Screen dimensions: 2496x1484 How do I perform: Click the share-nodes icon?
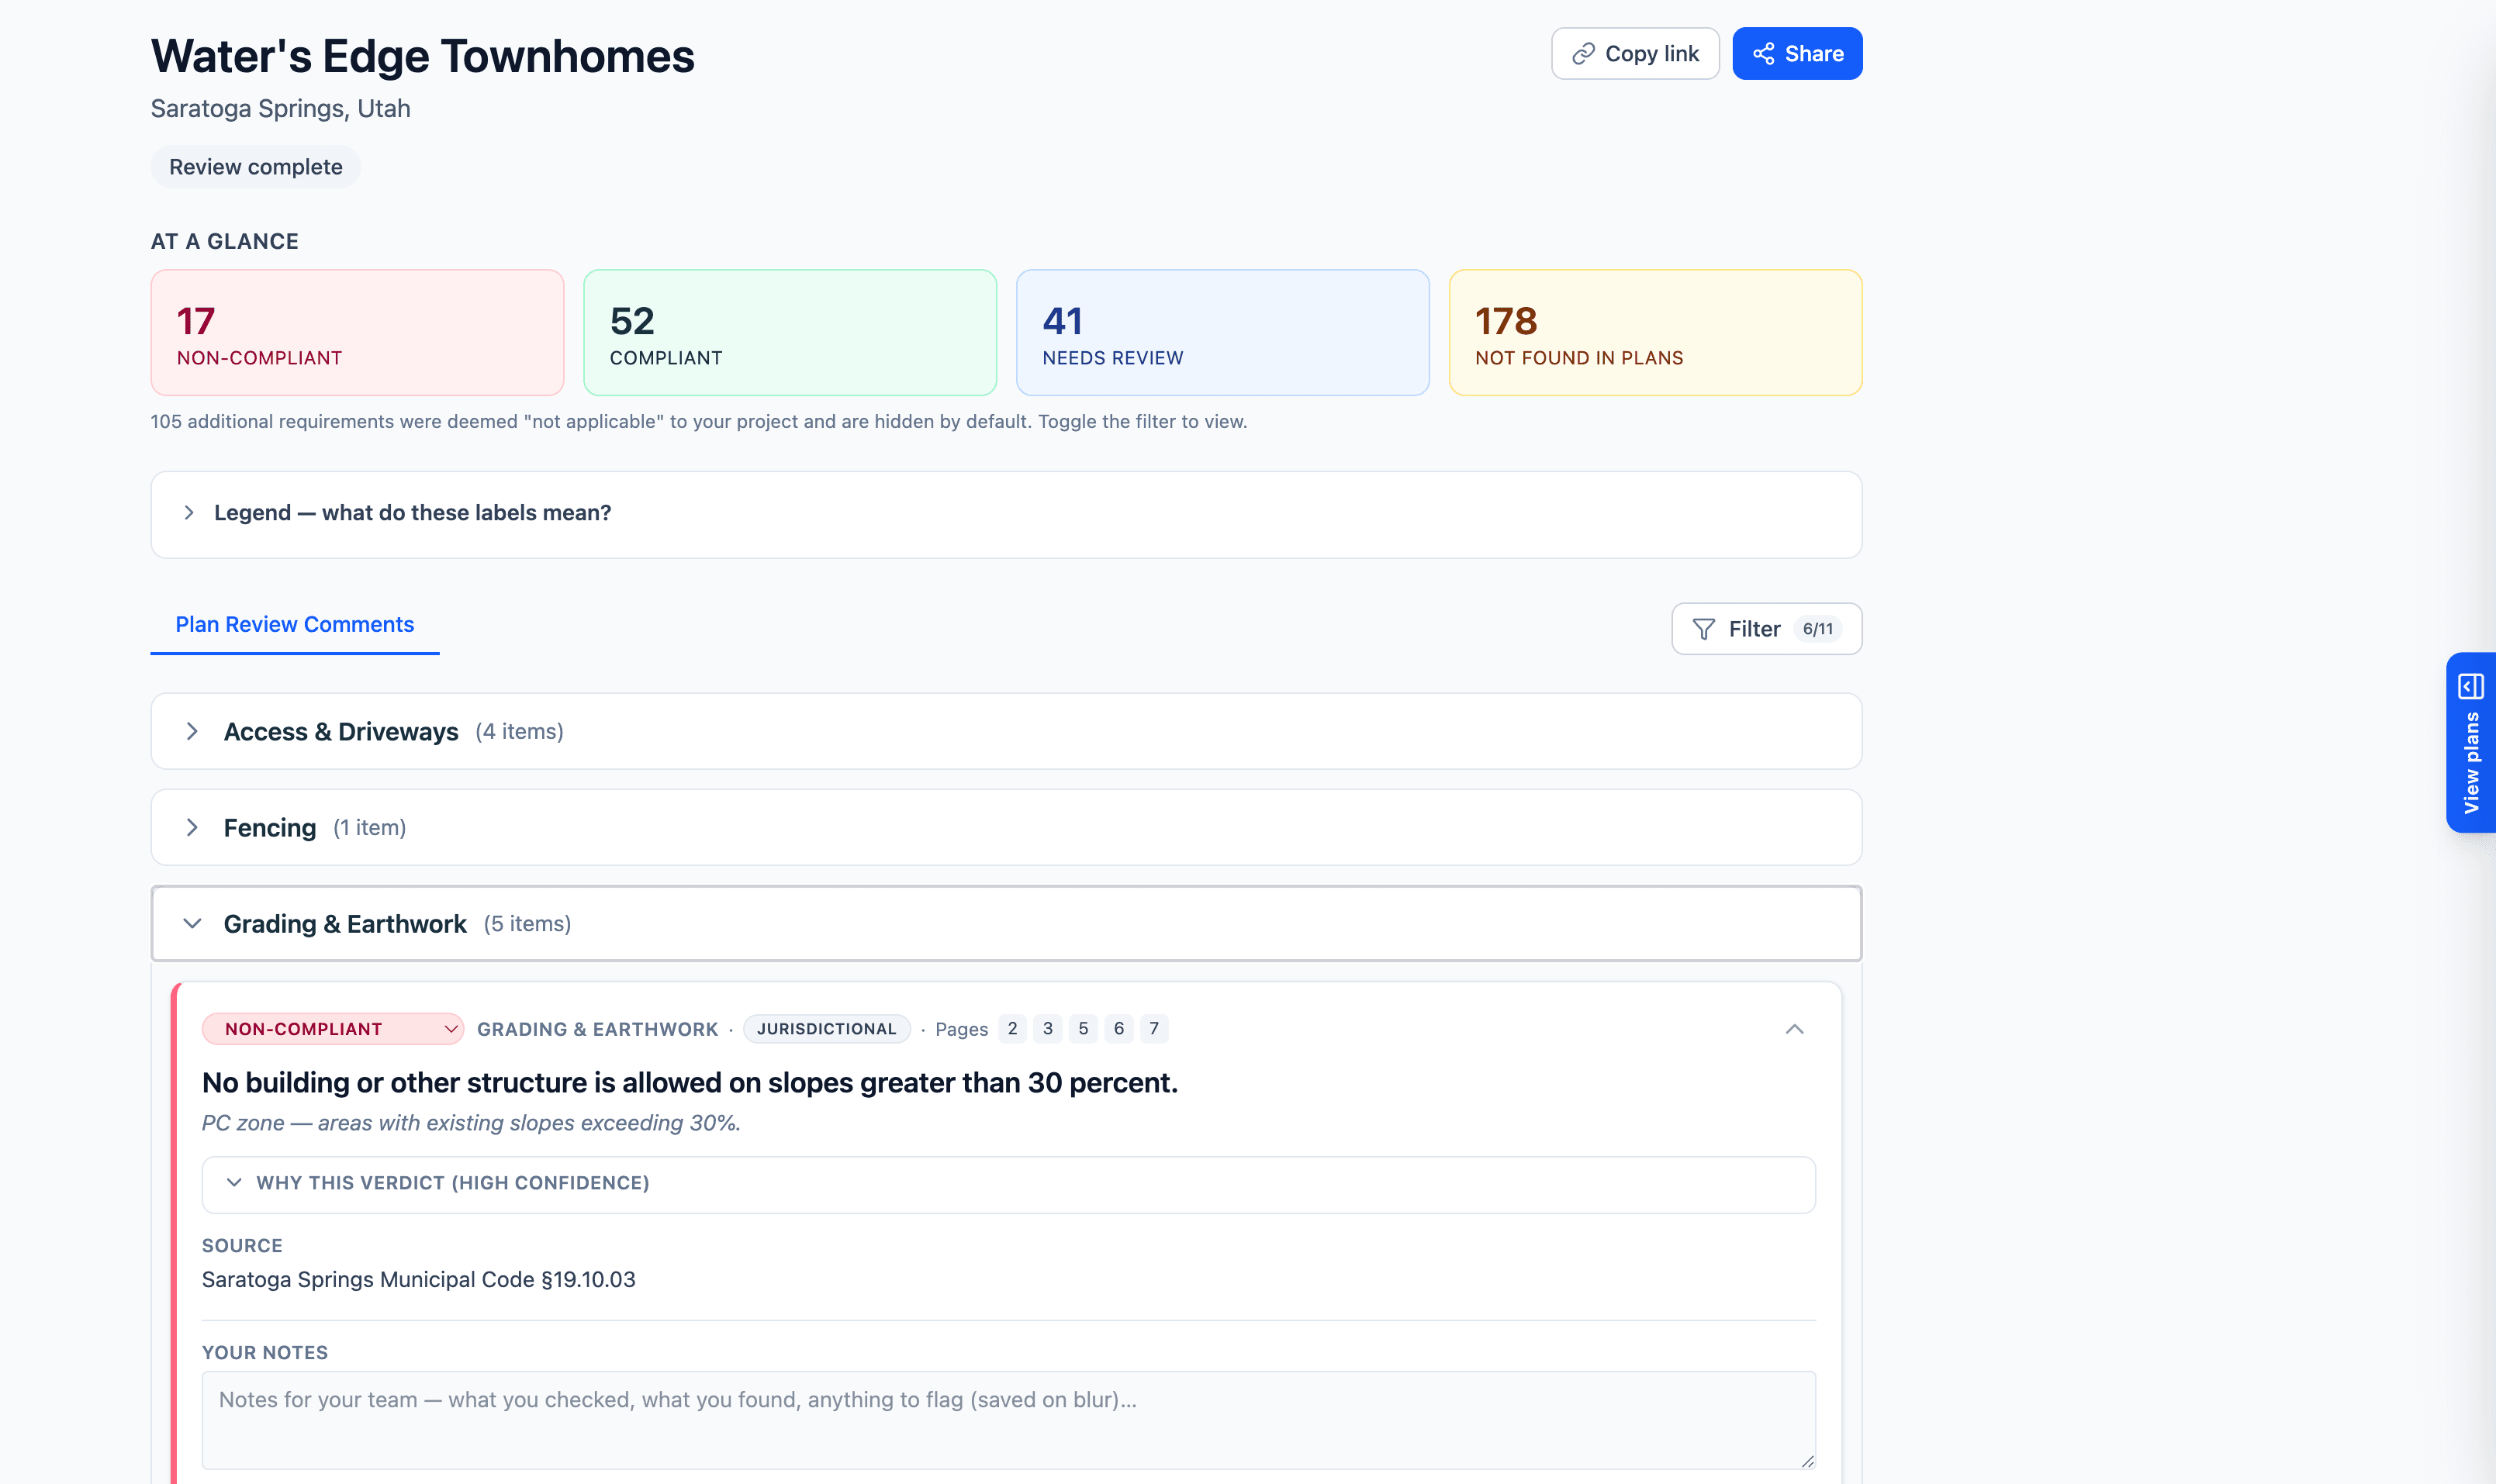coord(1764,54)
